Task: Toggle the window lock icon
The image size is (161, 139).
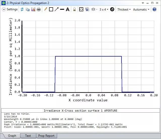Action: [74, 9]
